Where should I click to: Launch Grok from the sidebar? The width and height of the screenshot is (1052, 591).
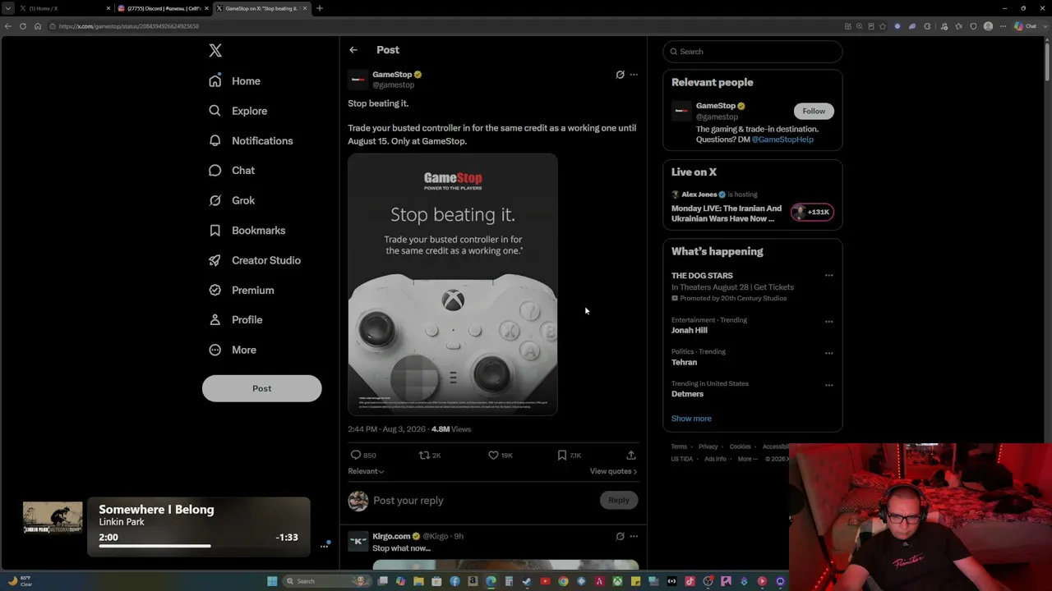coord(232,200)
